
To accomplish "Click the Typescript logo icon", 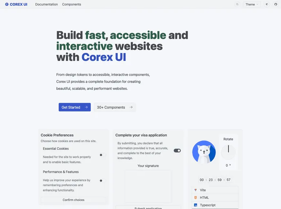I will click(x=196, y=205).
